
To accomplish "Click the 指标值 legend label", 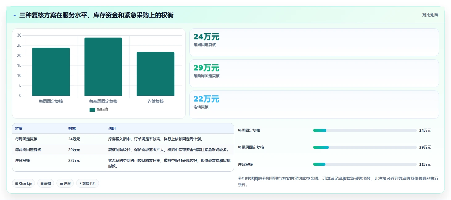I will click(102, 110).
